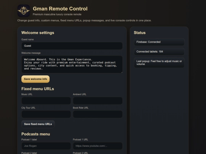The image size is (206, 154).
Task: Click the Guest name label
Action: pos(27,40)
